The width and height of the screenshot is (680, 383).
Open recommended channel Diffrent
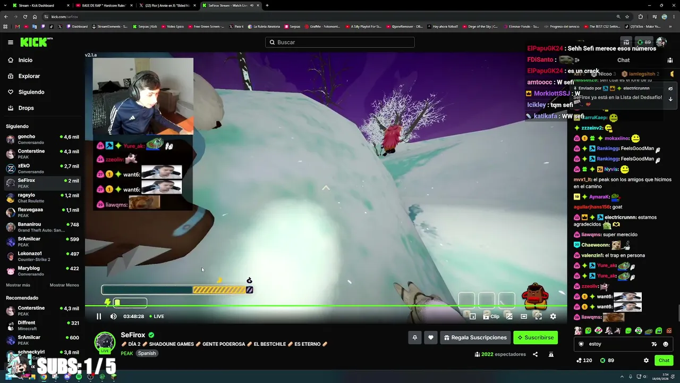pos(42,325)
